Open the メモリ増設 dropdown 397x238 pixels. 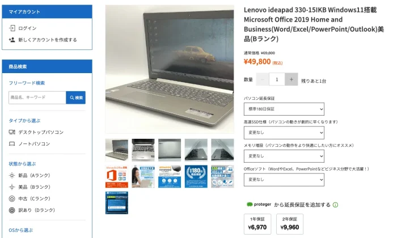[284, 156]
